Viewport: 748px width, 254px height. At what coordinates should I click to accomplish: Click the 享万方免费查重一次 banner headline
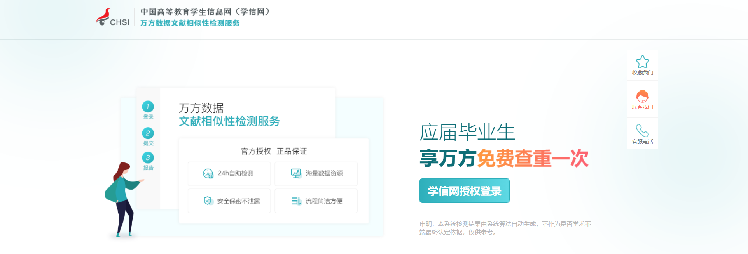503,158
